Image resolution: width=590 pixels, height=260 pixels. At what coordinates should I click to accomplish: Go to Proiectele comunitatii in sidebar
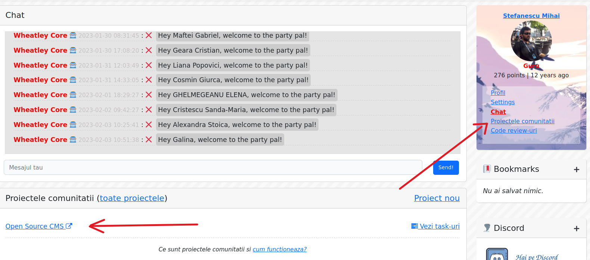pyautogui.click(x=522, y=121)
